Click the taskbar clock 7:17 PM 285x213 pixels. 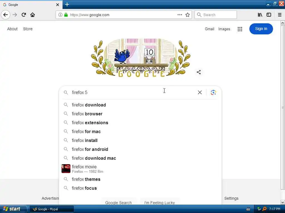point(275,209)
